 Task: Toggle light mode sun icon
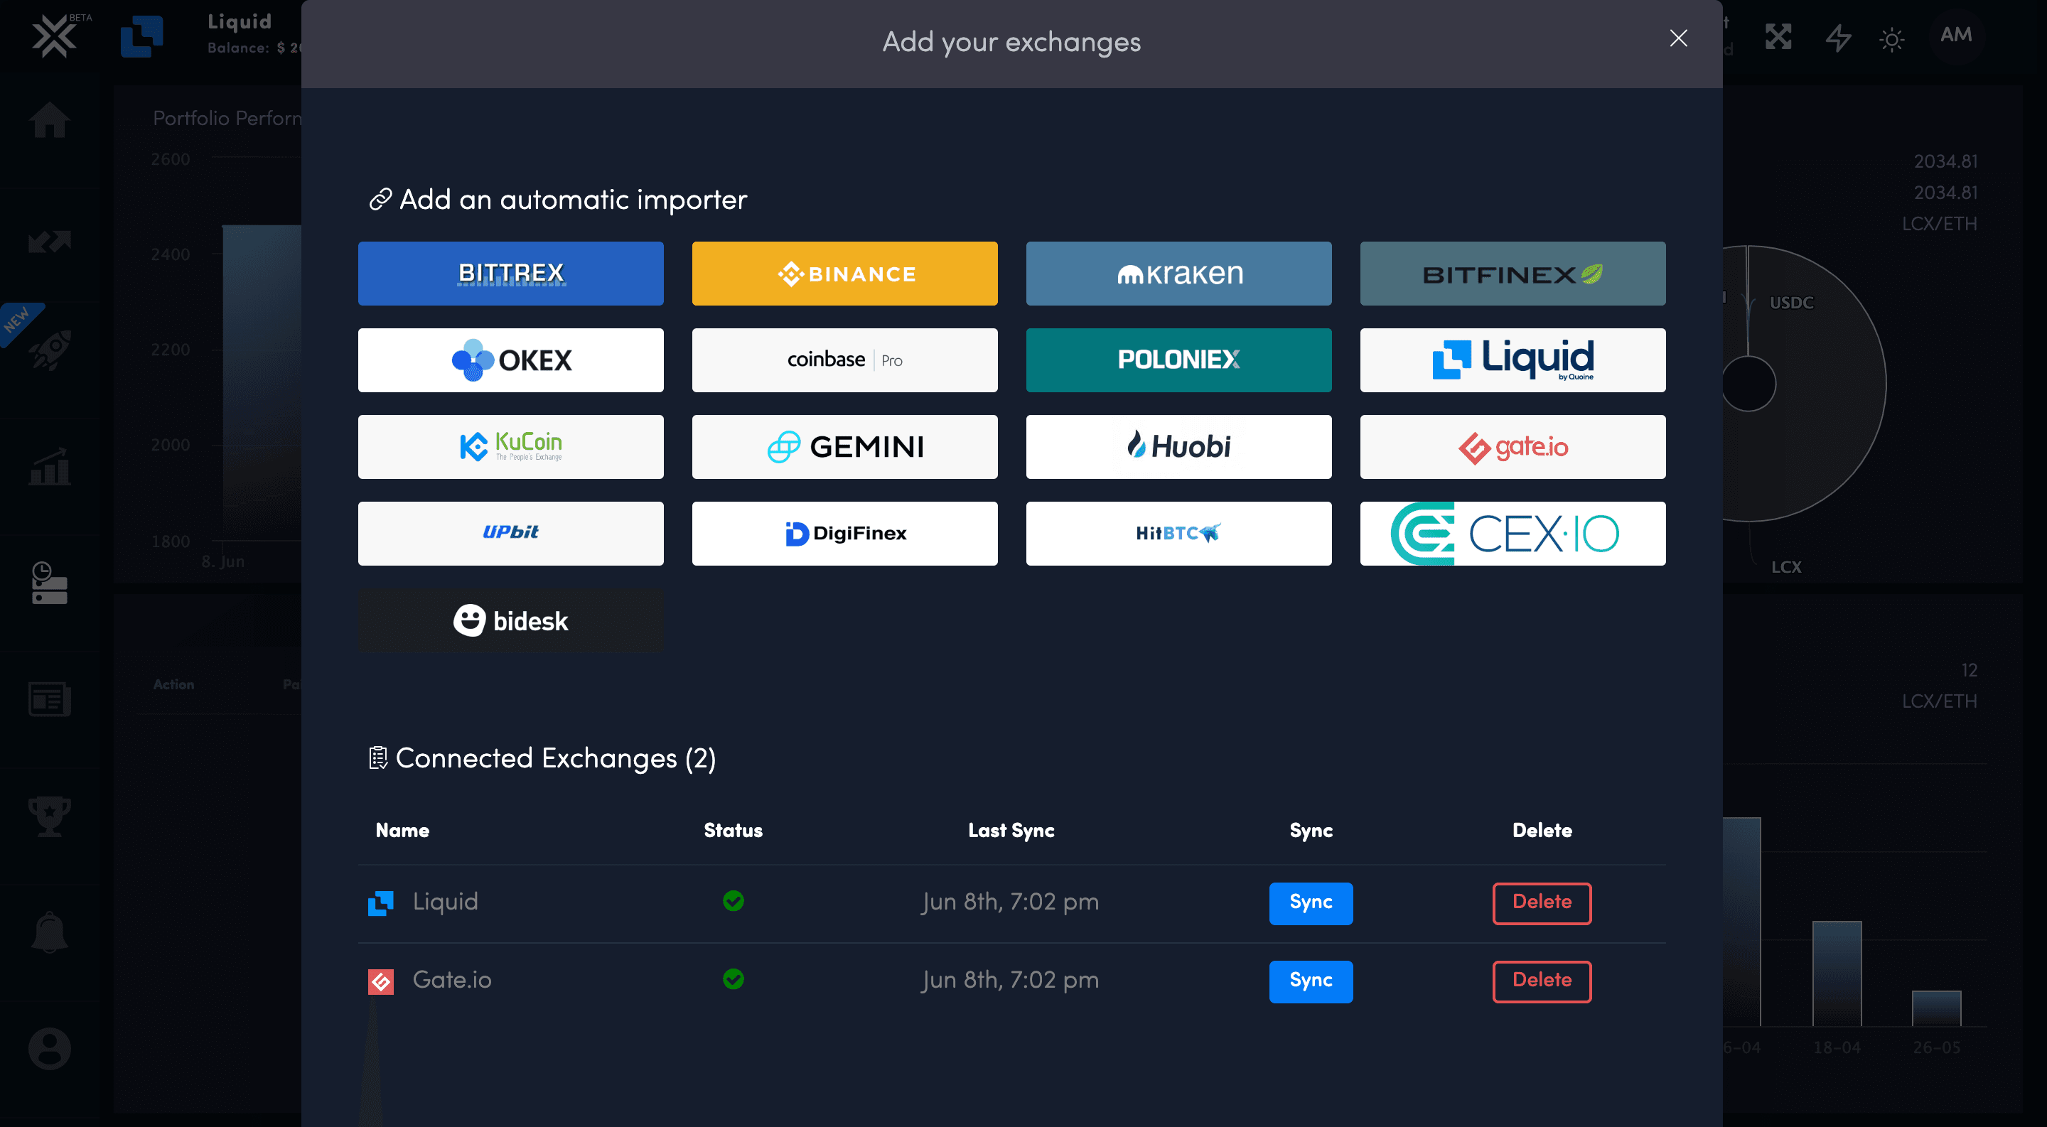point(1891,39)
